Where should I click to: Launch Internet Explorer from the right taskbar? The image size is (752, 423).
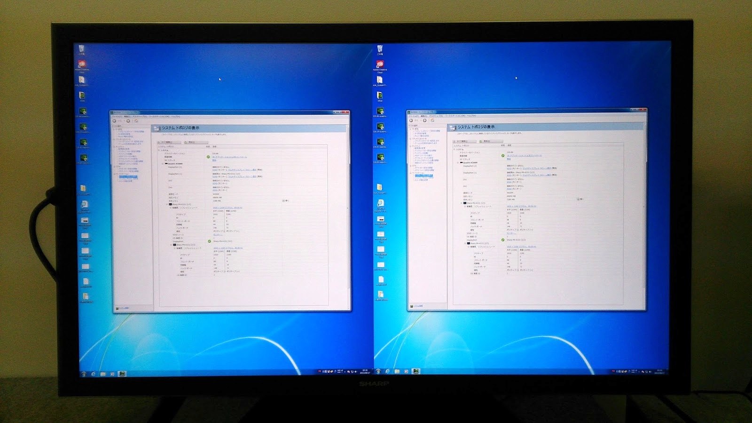pos(388,372)
